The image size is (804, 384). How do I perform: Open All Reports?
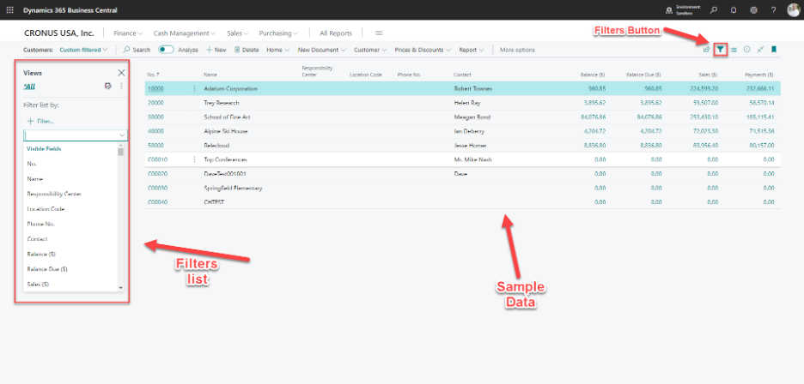(336, 33)
